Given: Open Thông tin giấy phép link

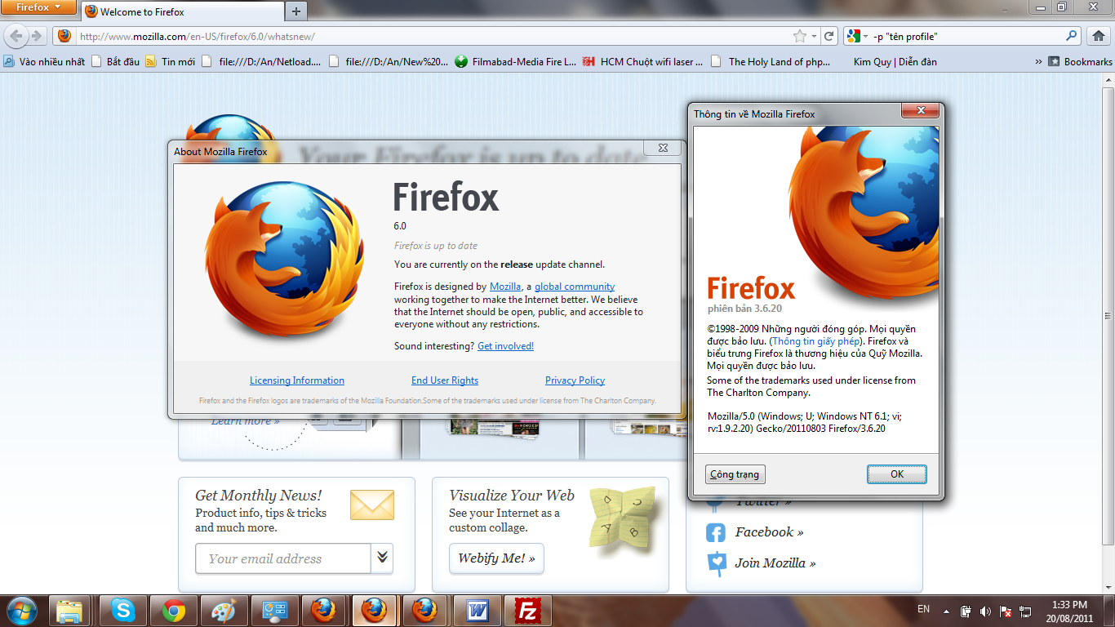Looking at the screenshot, I should 816,341.
